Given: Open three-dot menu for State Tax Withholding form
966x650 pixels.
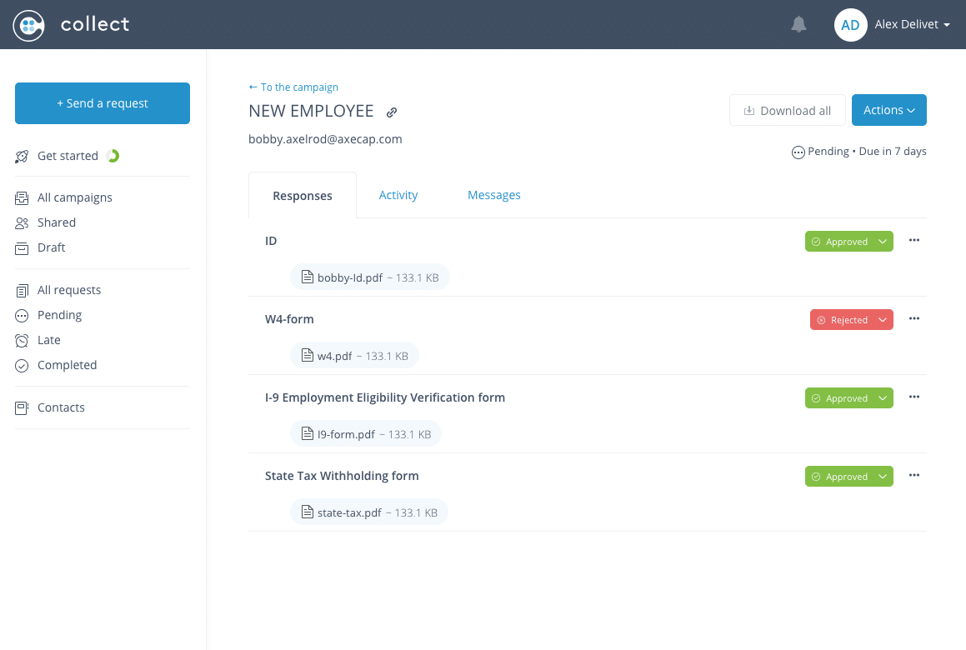Looking at the screenshot, I should coord(914,476).
